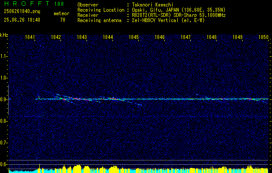272x173 pixels.
Task: Click the antenna 2el-HB9CV Vertical text
Action: pyautogui.click(x=168, y=20)
